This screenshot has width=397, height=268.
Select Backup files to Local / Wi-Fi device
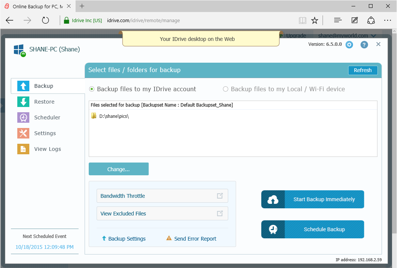click(226, 89)
